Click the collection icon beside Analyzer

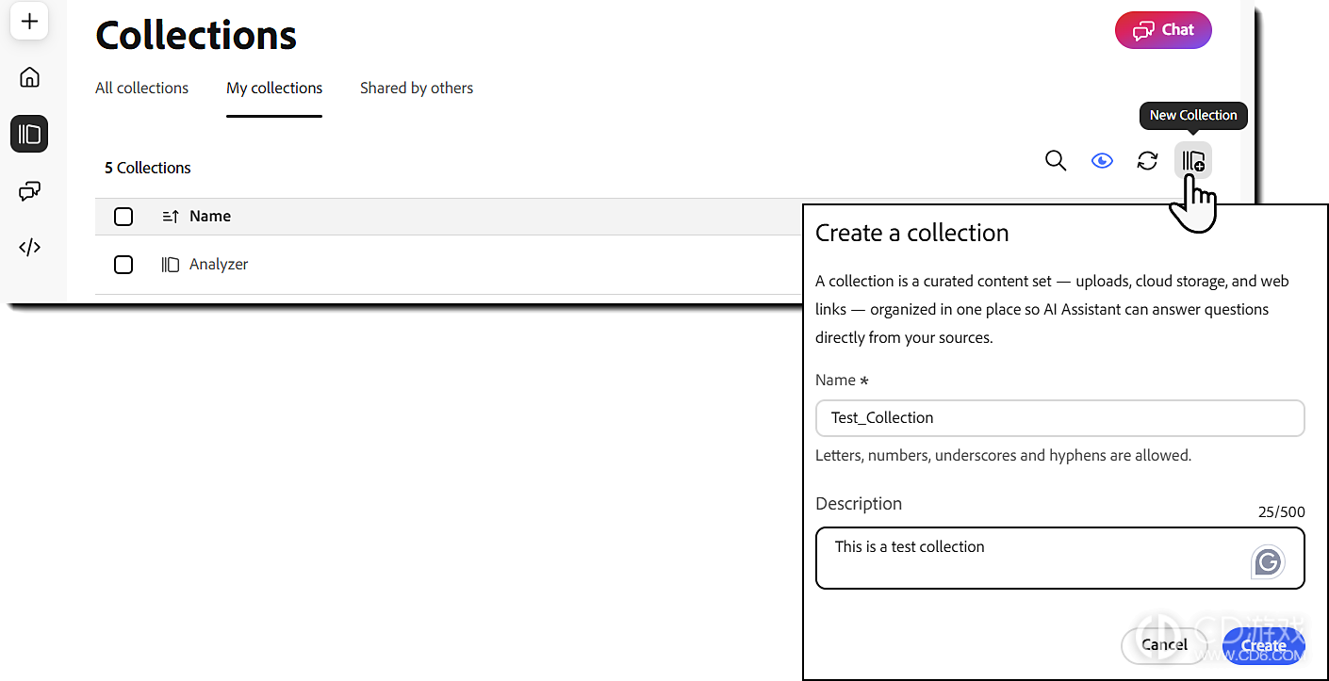171,265
